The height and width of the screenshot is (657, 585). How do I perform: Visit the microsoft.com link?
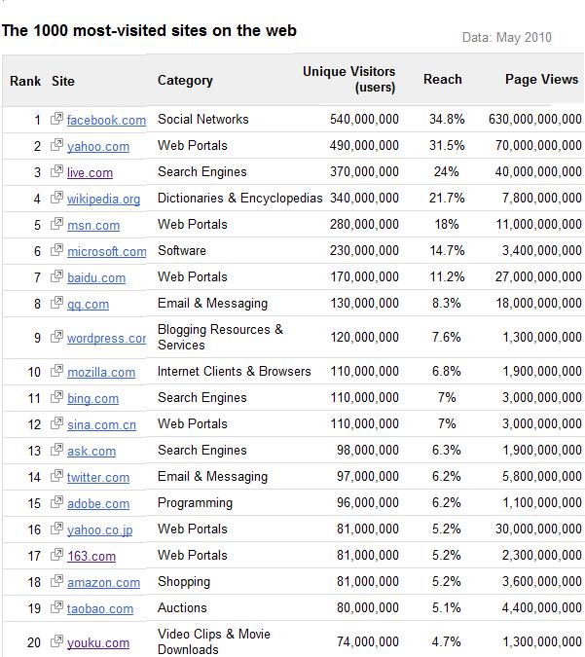(106, 251)
